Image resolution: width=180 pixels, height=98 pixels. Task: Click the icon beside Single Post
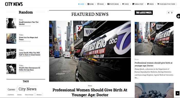click(133, 4)
